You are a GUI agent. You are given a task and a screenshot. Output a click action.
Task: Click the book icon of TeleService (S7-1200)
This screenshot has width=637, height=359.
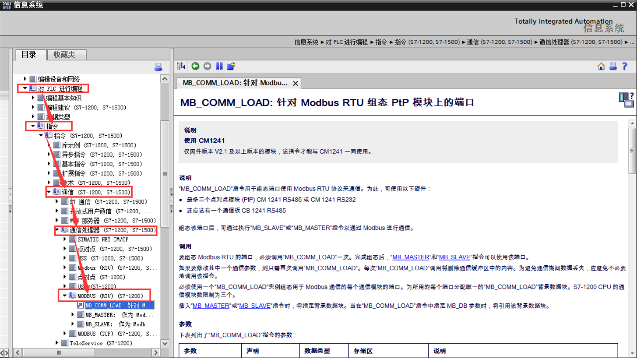(x=65, y=343)
